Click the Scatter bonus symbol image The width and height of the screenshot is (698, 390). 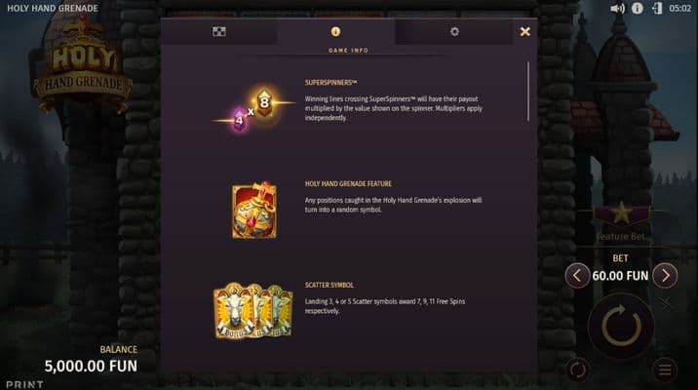point(252,310)
